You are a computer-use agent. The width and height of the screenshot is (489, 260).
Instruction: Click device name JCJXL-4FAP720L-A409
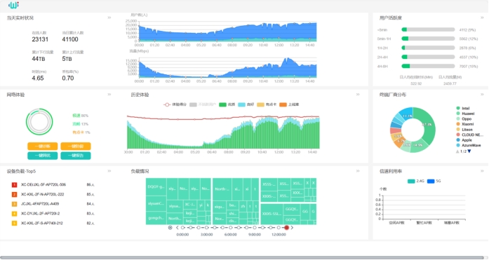point(40,204)
